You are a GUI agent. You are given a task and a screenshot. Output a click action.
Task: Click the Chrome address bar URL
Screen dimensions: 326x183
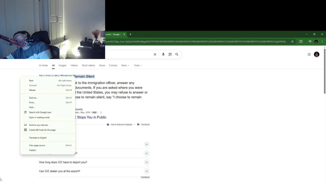point(196,41)
